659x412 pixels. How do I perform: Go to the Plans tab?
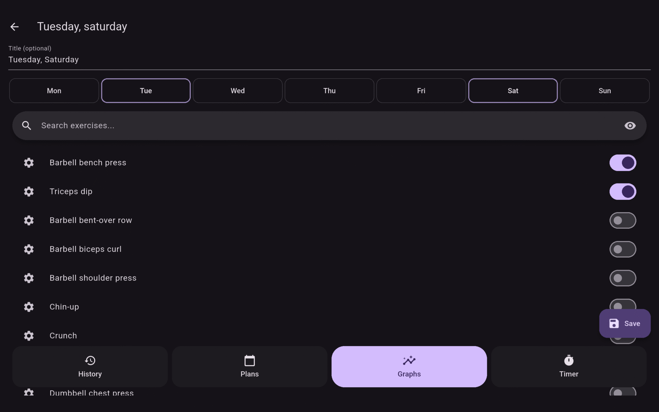point(249,367)
